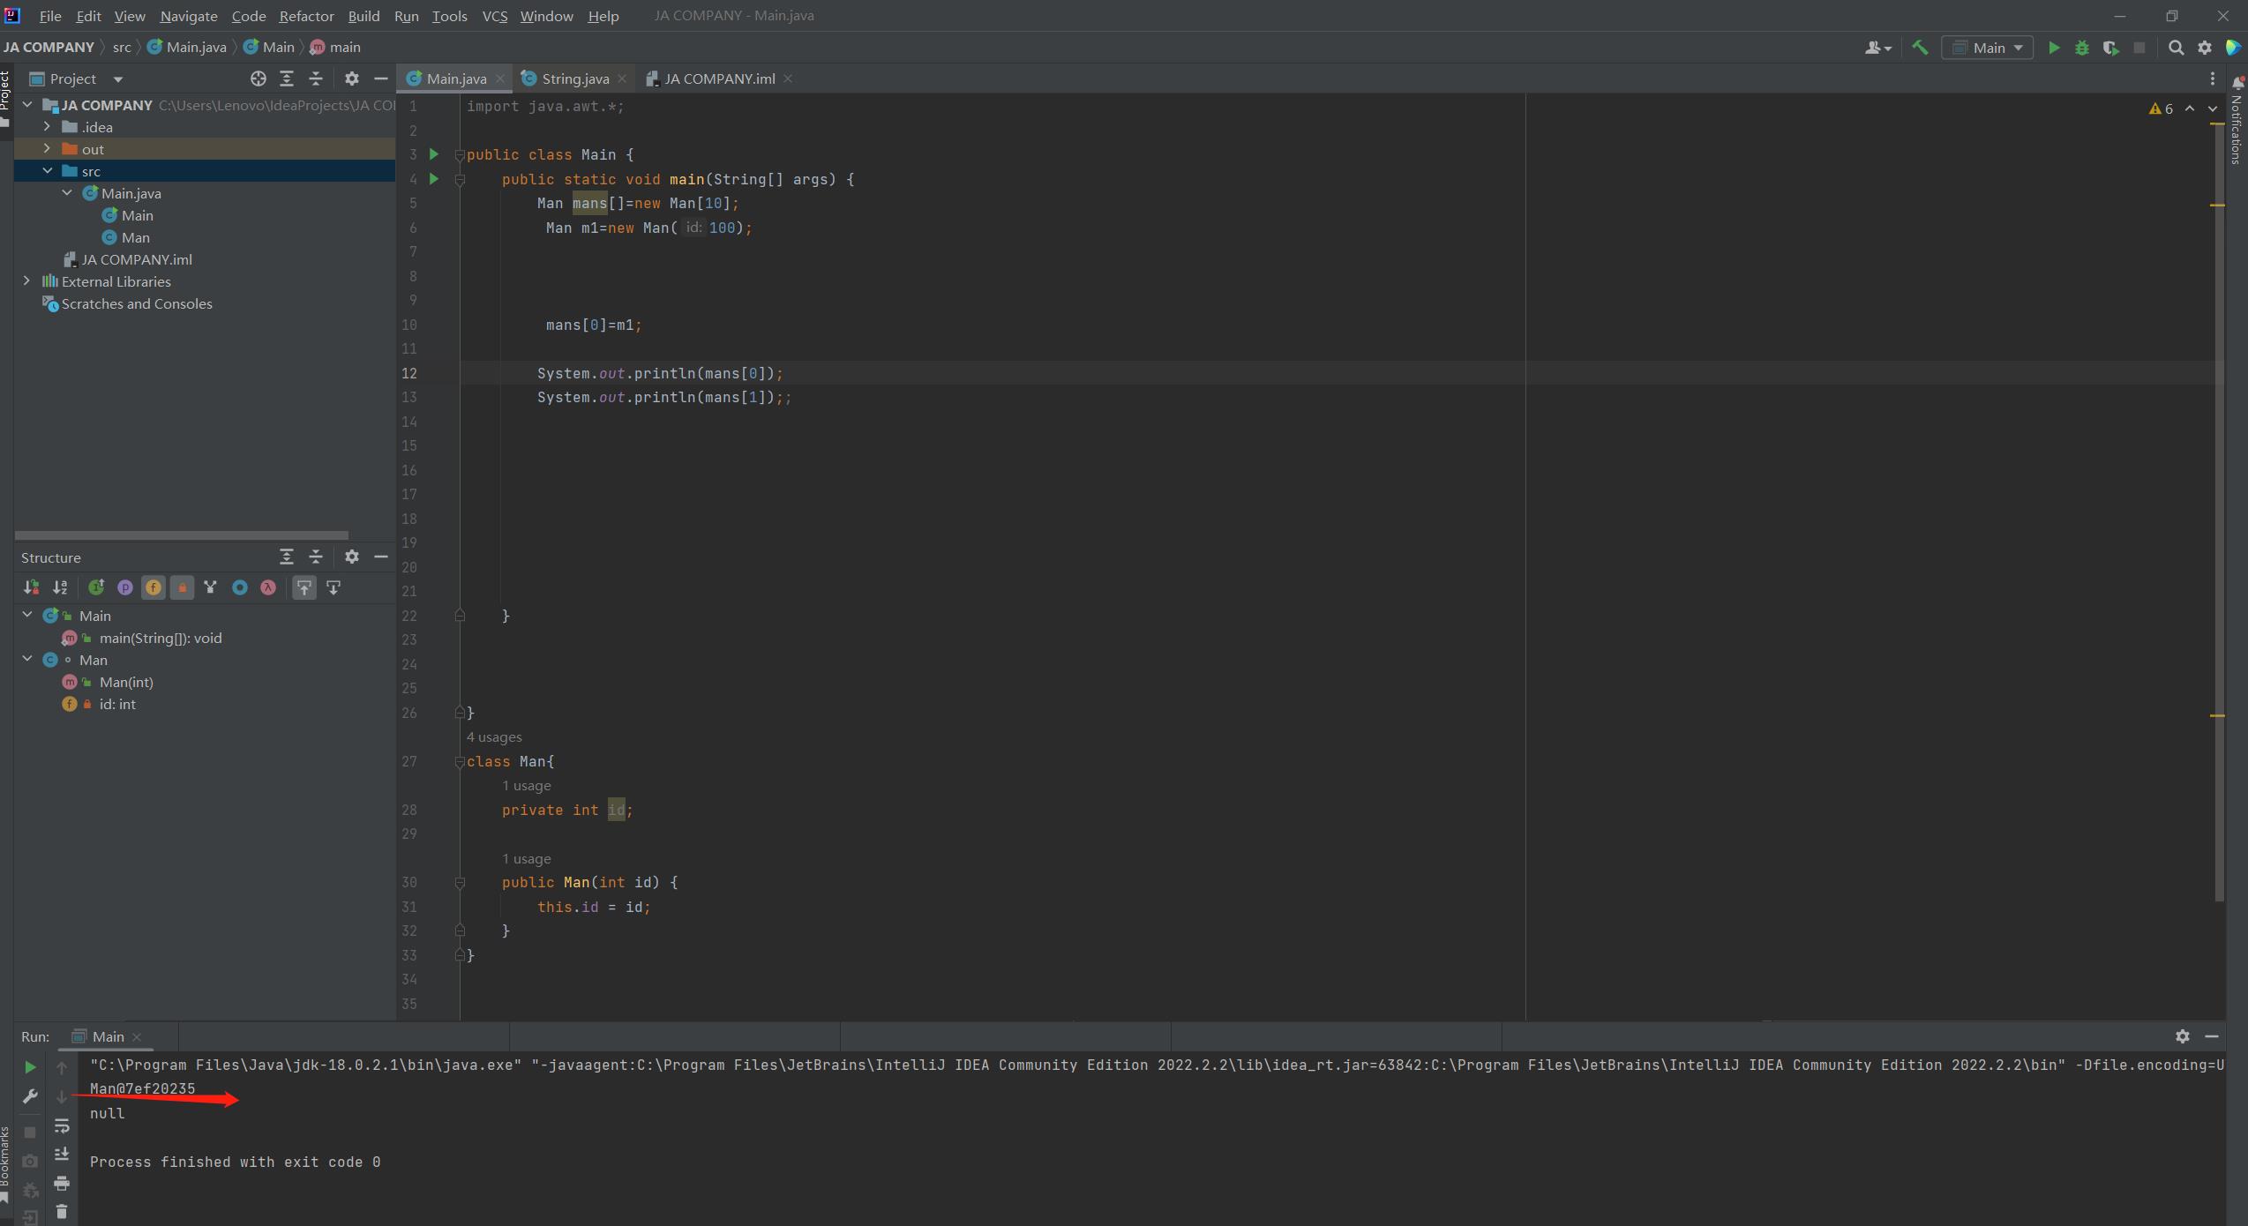Collapse all in Project panel header
Viewport: 2248px width, 1226px height.
pyautogui.click(x=316, y=78)
